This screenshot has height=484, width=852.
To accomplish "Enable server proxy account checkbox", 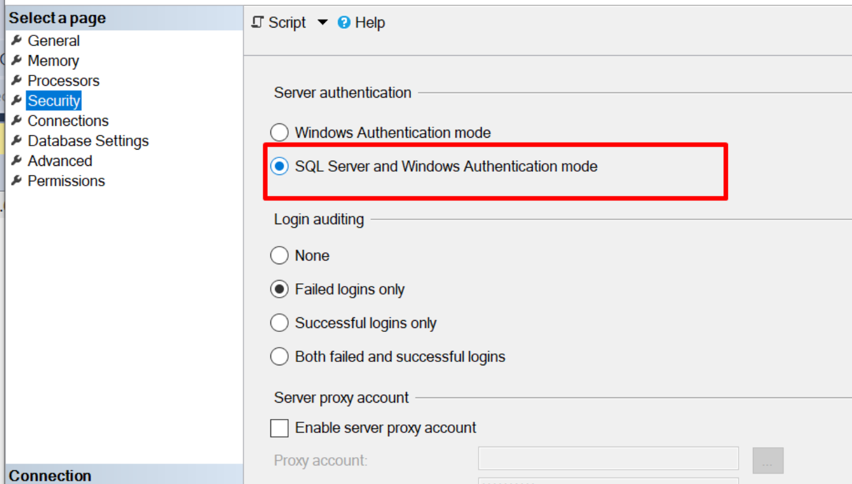I will click(280, 428).
